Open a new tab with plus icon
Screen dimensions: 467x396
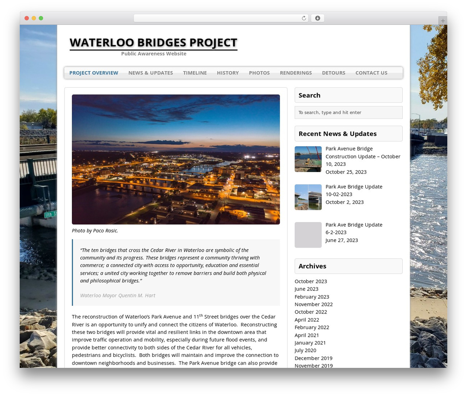tap(443, 21)
